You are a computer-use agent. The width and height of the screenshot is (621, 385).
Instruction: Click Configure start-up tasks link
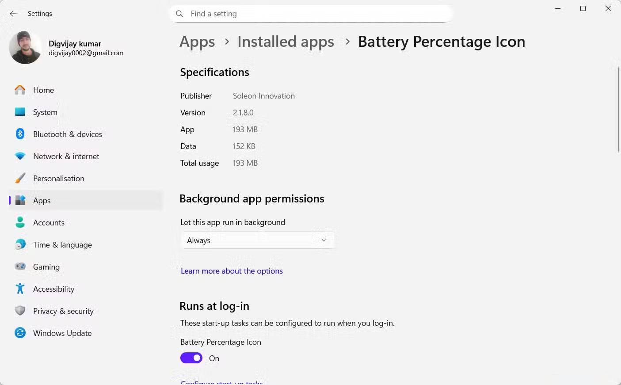pos(221,381)
